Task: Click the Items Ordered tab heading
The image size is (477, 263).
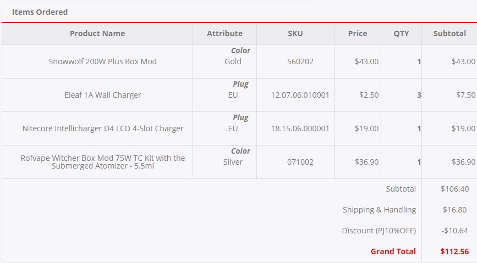Action: (x=40, y=12)
